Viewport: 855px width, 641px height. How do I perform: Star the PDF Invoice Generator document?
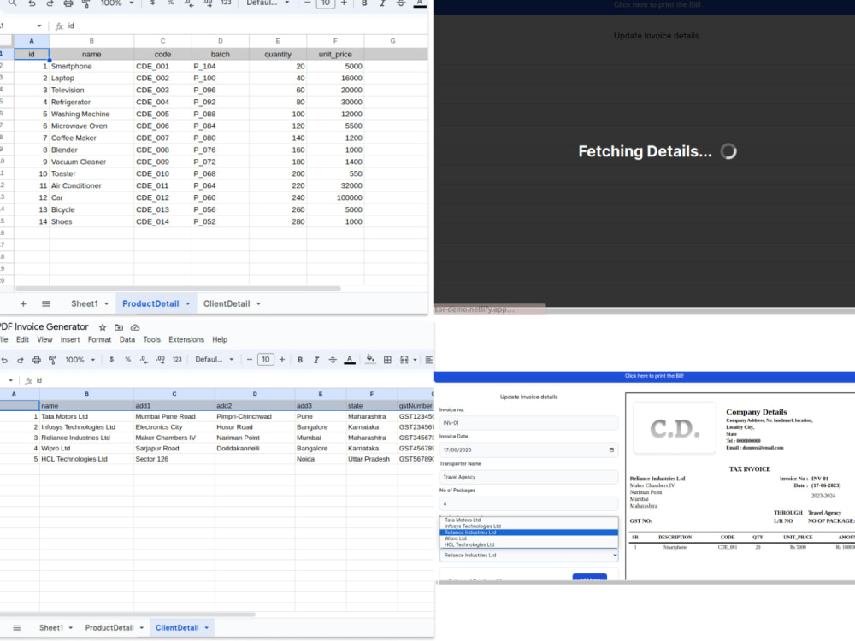[103, 327]
